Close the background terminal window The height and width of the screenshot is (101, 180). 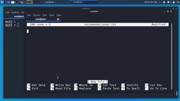pos(176,9)
